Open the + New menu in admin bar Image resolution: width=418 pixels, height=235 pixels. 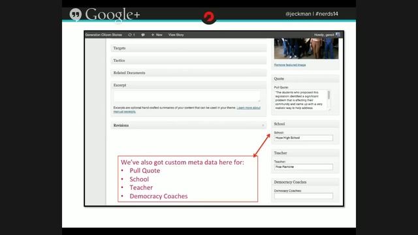click(157, 35)
